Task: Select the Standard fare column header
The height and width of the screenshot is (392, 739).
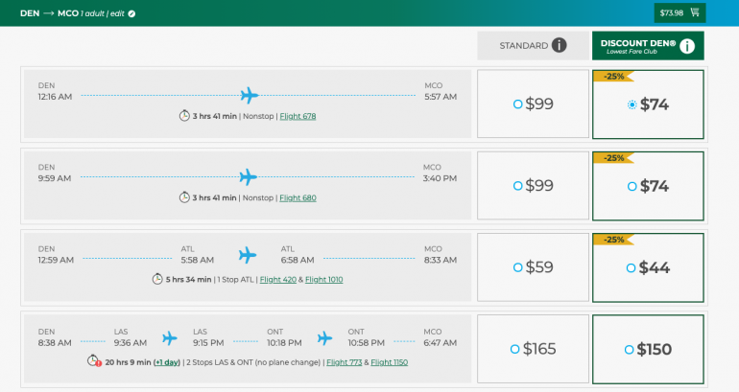Action: 523,45
